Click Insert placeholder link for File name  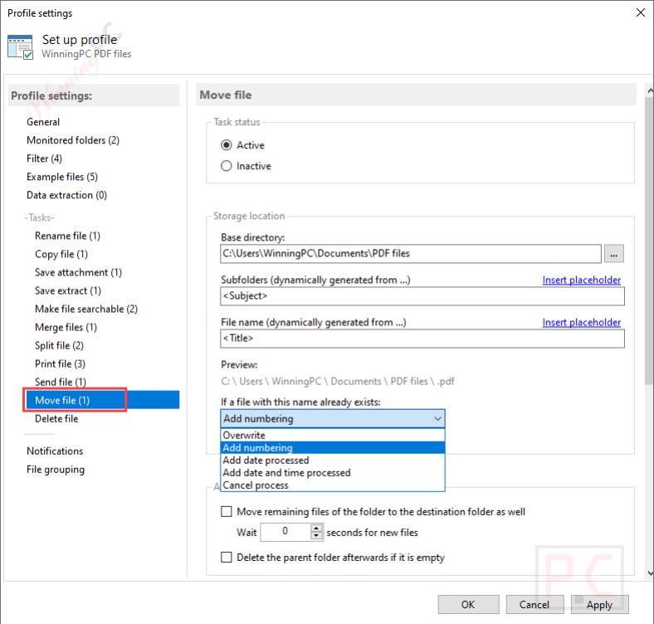(582, 323)
